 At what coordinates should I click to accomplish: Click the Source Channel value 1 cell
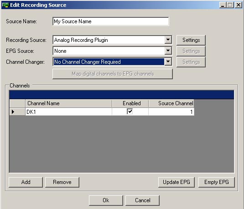point(171,112)
